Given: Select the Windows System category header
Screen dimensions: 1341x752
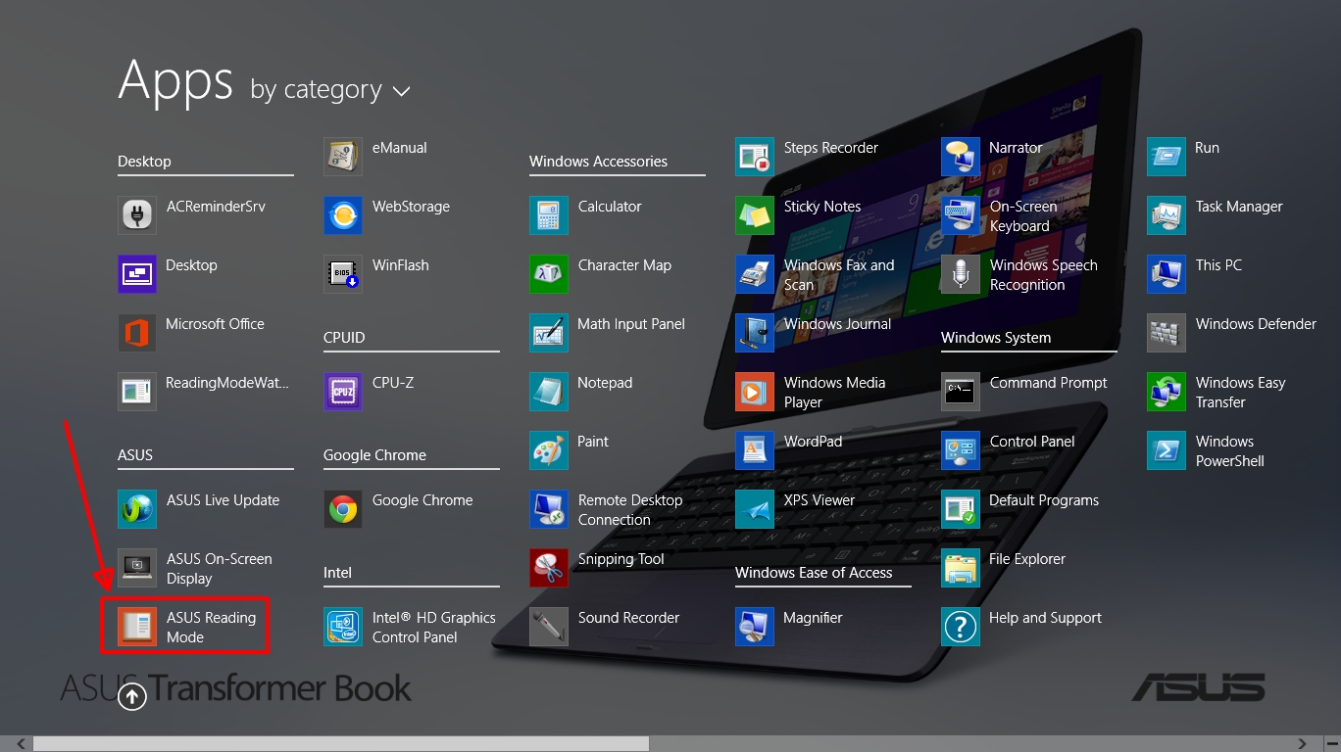Looking at the screenshot, I should [996, 338].
